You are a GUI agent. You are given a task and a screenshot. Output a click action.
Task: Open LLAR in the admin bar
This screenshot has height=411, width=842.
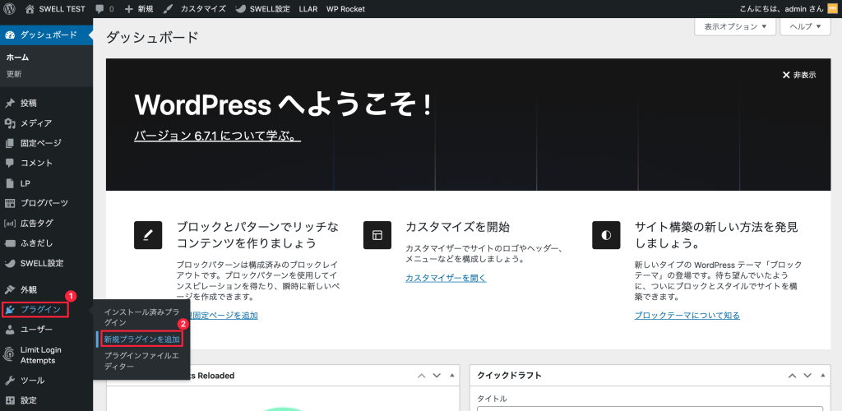308,9
